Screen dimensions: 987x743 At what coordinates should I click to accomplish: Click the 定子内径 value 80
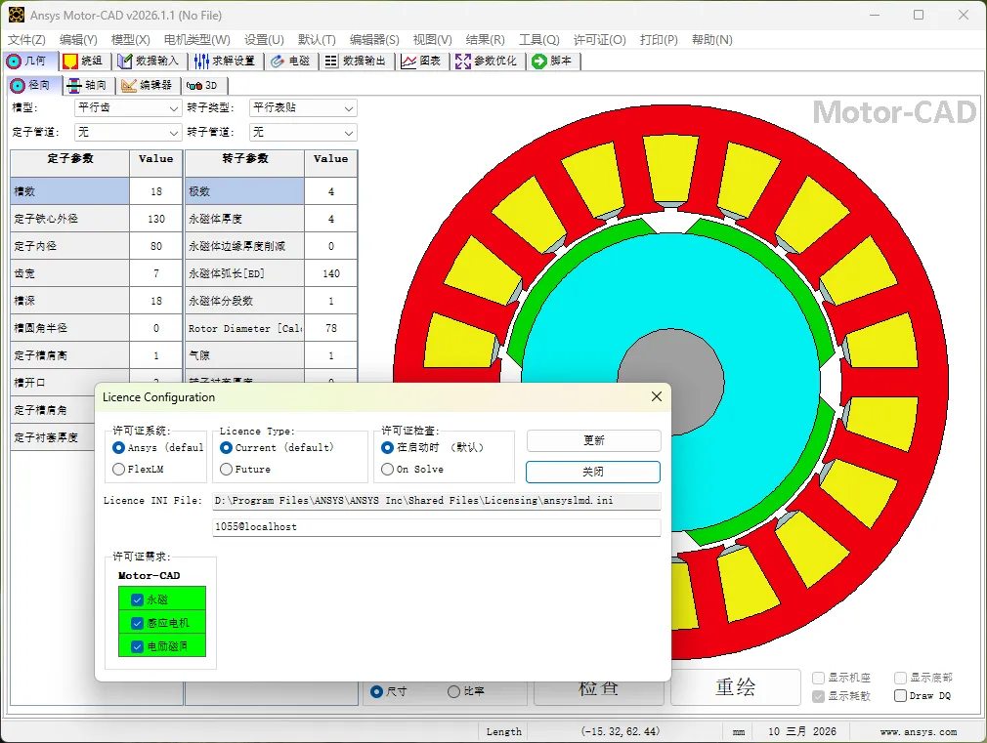coord(156,246)
